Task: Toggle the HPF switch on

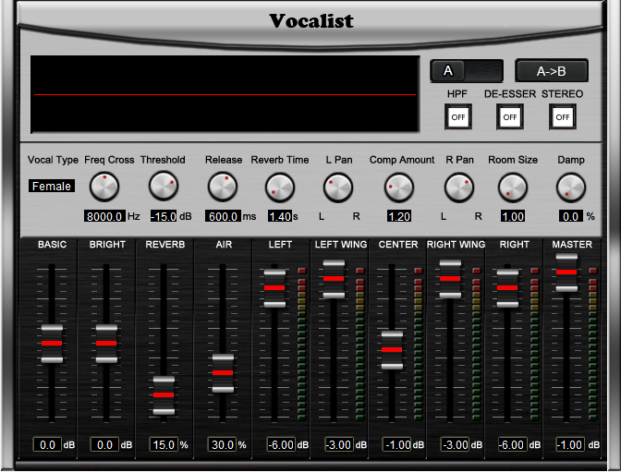Action: [x=457, y=116]
